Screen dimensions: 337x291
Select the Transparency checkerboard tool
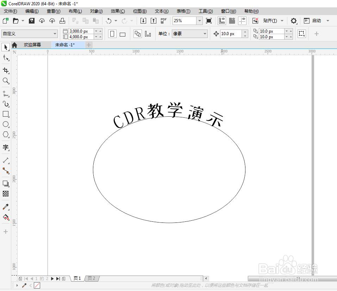[6, 194]
